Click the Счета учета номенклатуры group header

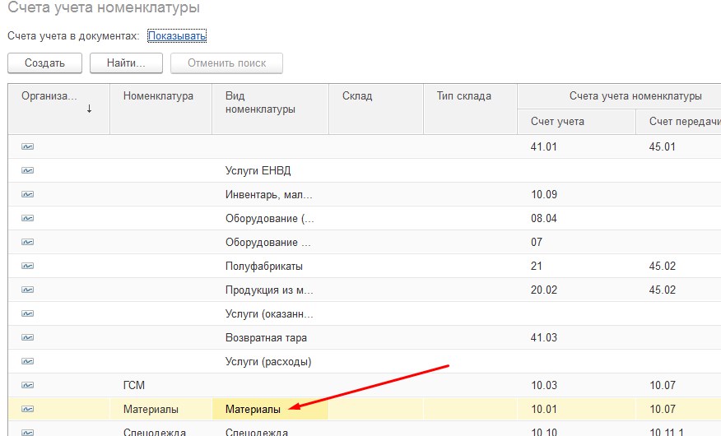[x=620, y=96]
